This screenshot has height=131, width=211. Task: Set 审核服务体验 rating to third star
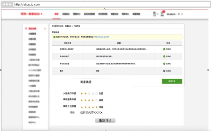pyautogui.click(x=89, y=100)
